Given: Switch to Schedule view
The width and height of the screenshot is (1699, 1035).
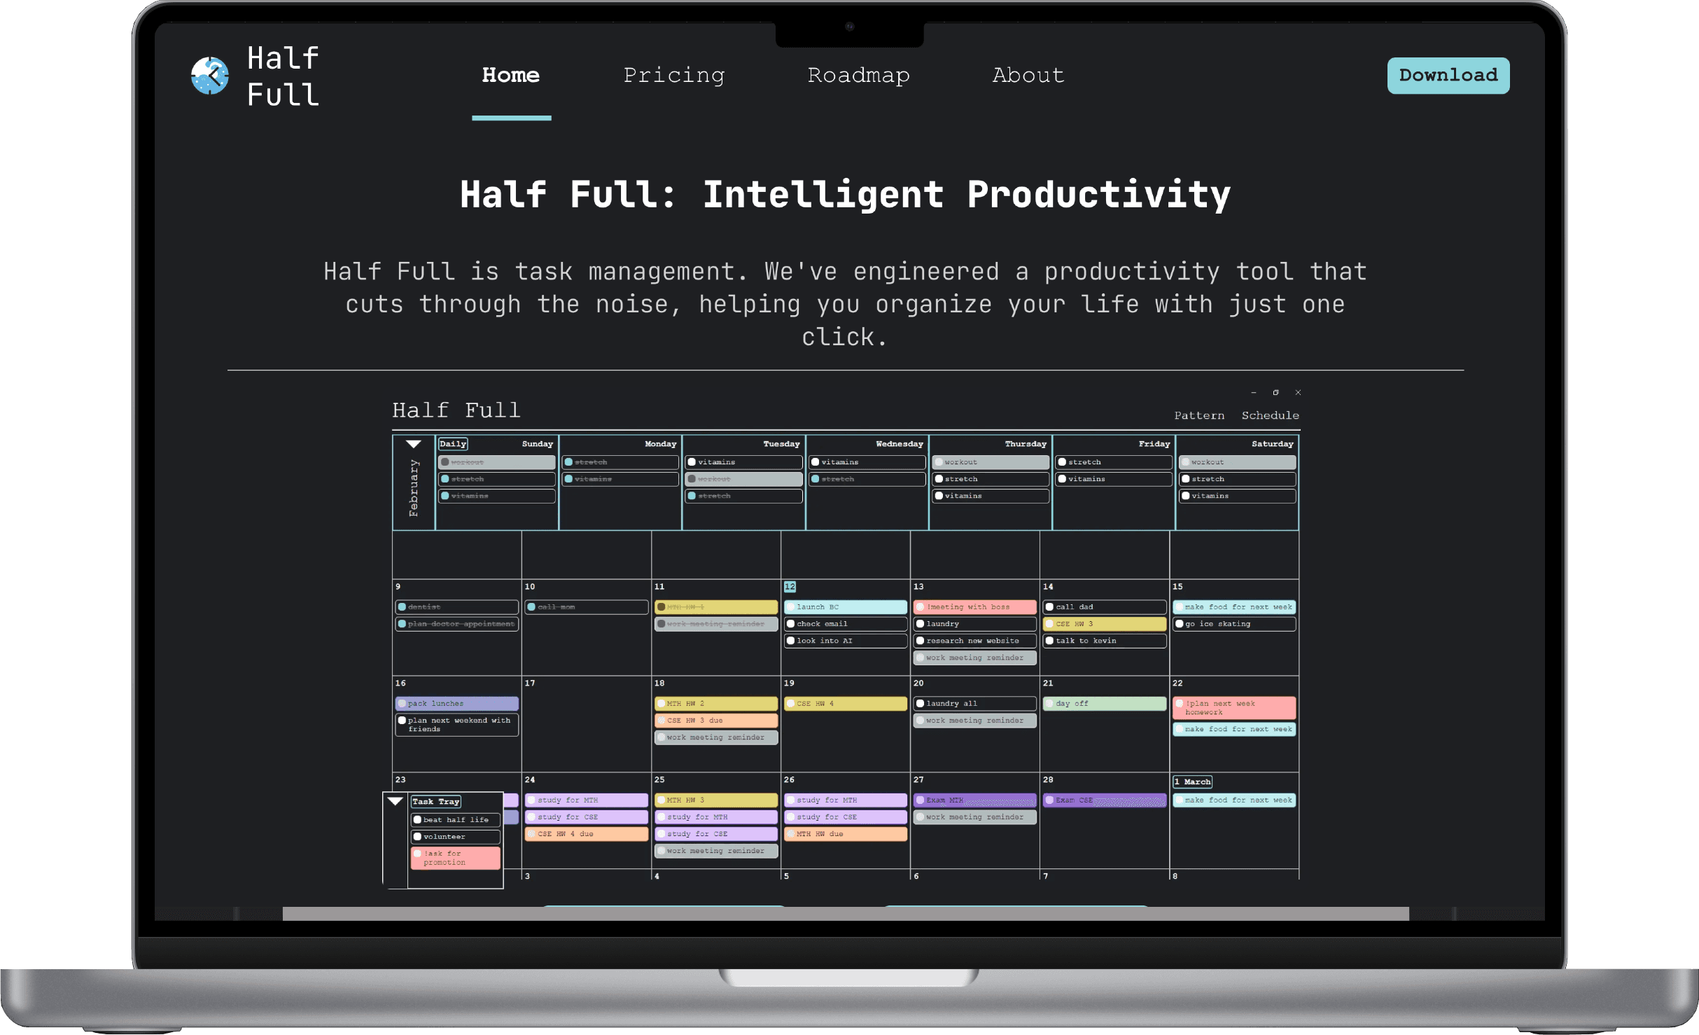Looking at the screenshot, I should pyautogui.click(x=1270, y=415).
